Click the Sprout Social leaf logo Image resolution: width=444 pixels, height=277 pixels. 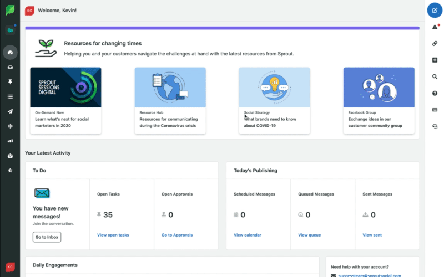click(10, 10)
